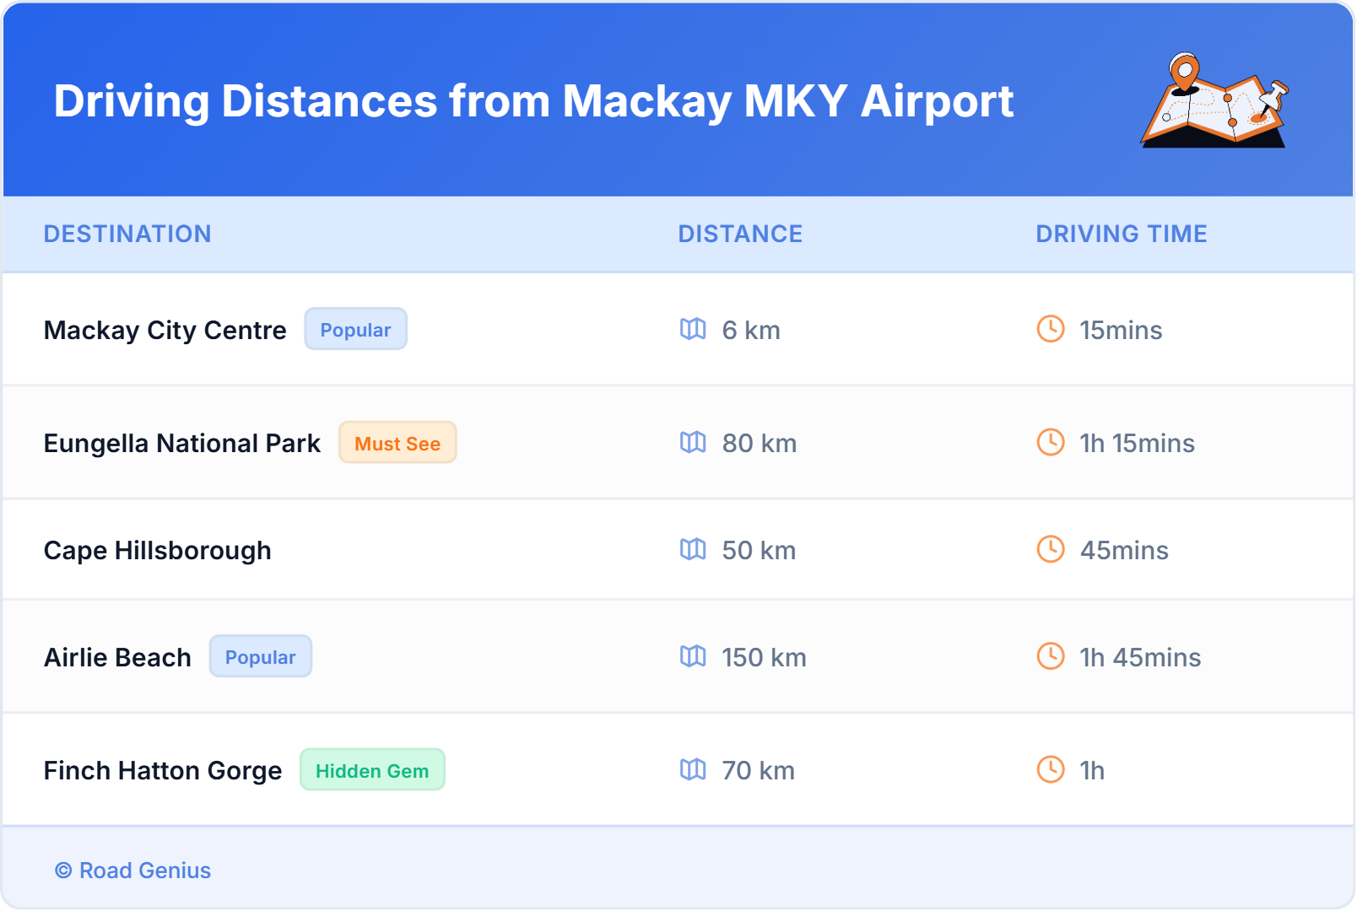Click the DISTANCE column header
Screen dimensions: 1357x911
coord(740,234)
